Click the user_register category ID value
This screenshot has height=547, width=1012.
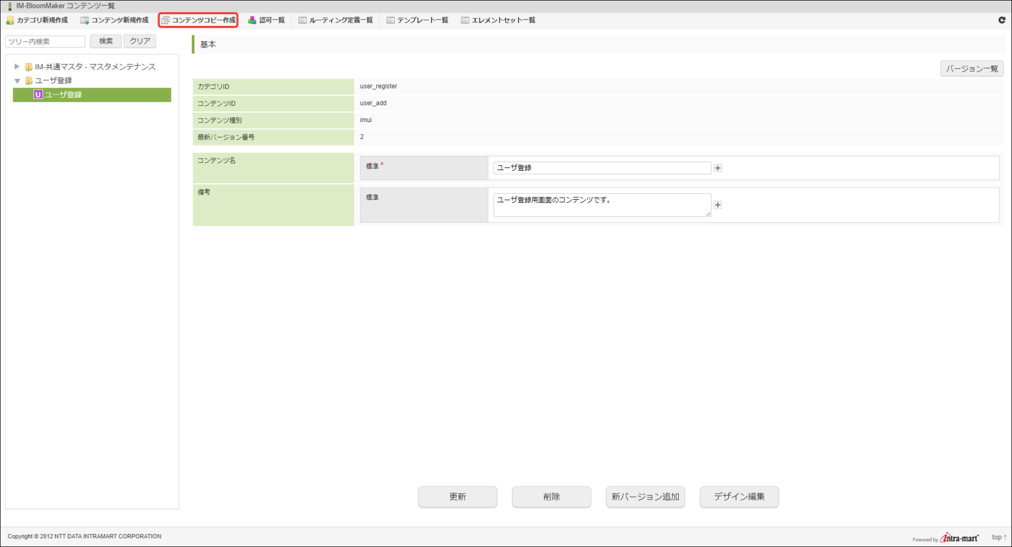tap(379, 86)
